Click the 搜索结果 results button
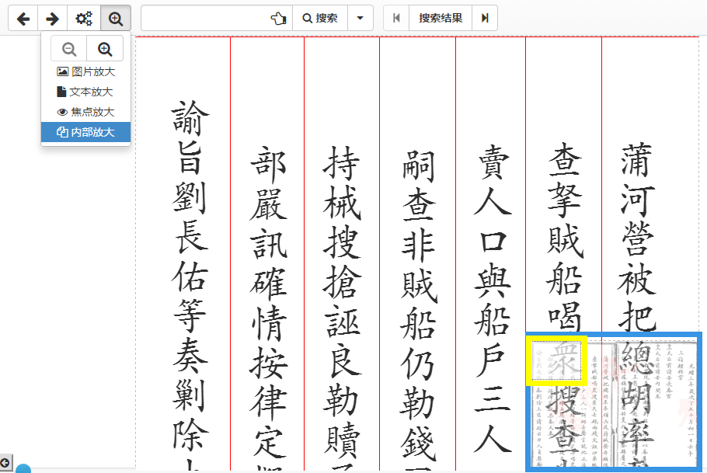The width and height of the screenshot is (707, 473). [x=440, y=19]
